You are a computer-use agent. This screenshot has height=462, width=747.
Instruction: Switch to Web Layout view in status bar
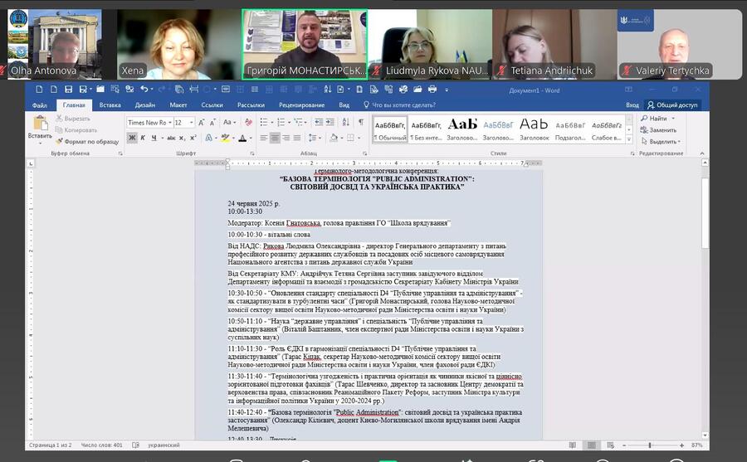611,445
